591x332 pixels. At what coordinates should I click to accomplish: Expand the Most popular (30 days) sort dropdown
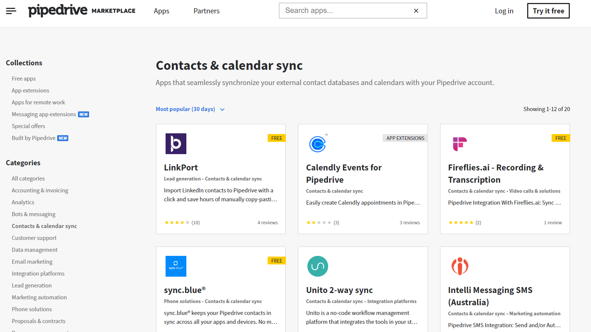[190, 109]
